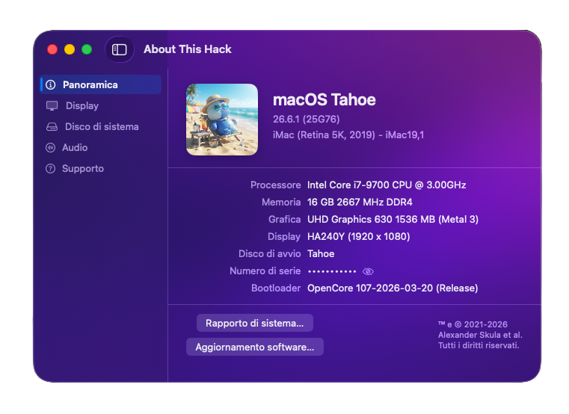Click the iMac (Retina 5K, 2019) model line
This screenshot has height=414, width=569.
(348, 135)
